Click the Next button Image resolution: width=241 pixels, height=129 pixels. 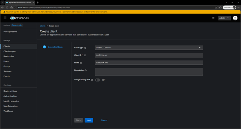click(89, 120)
